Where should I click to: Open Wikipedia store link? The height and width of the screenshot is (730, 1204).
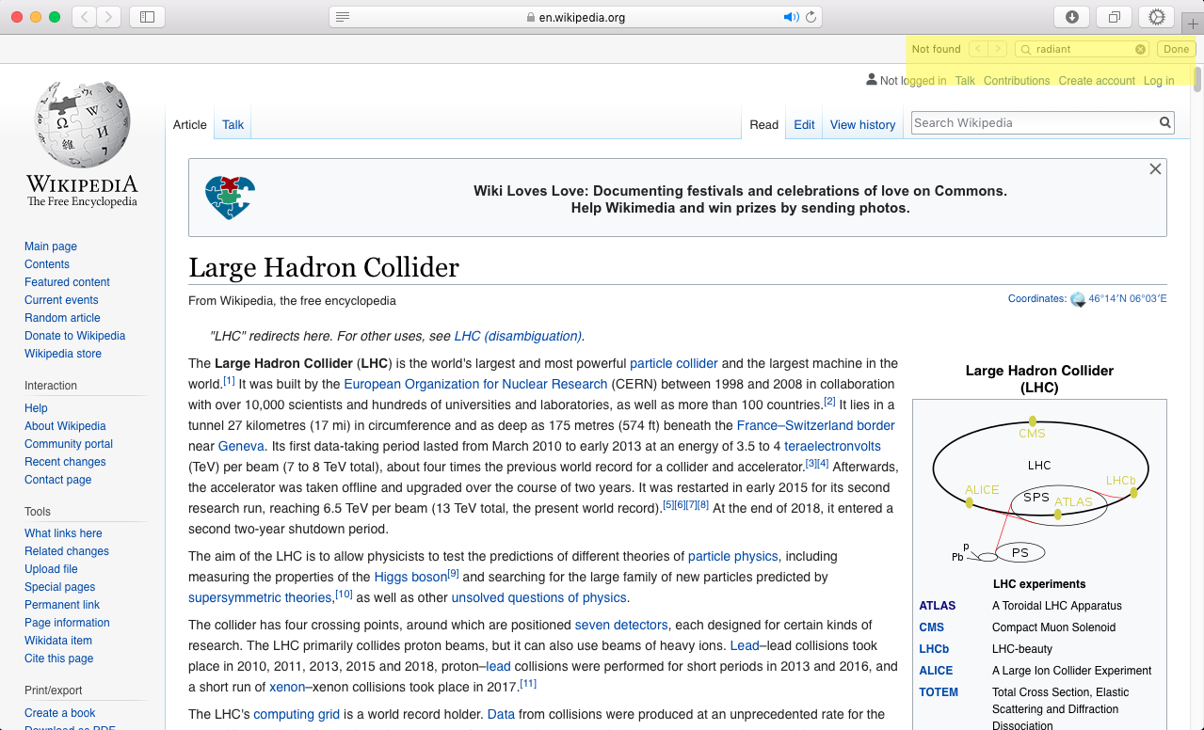point(63,354)
